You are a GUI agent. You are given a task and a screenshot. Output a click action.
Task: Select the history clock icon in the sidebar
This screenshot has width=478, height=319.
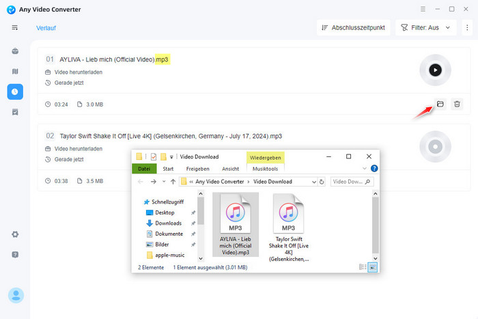15,92
